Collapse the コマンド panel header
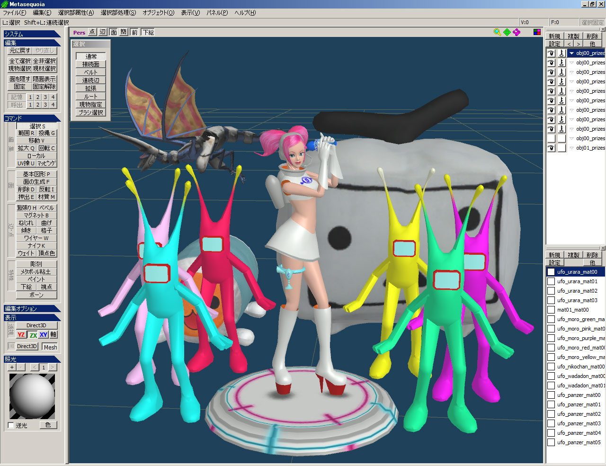 [32, 118]
